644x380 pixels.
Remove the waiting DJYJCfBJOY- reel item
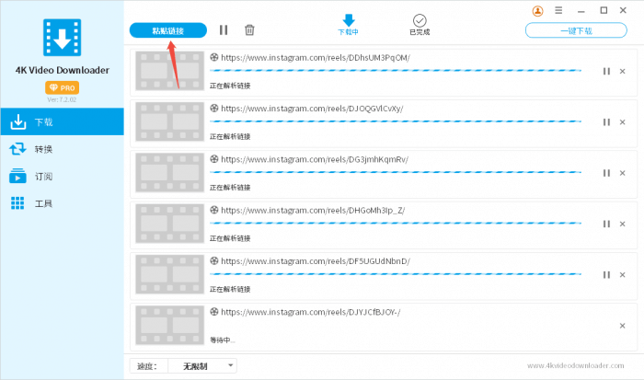[623, 326]
